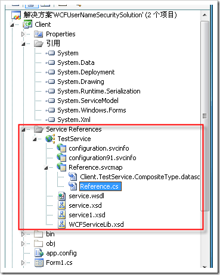This screenshot has height=275, width=220.
Task: Select the System.ServiceModel label
Action: 88,101
